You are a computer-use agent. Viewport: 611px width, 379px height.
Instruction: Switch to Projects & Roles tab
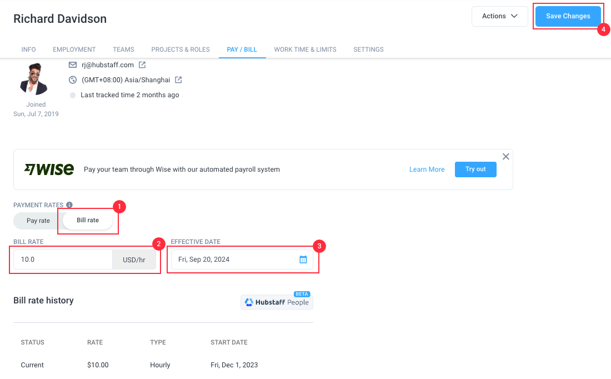[x=181, y=49]
